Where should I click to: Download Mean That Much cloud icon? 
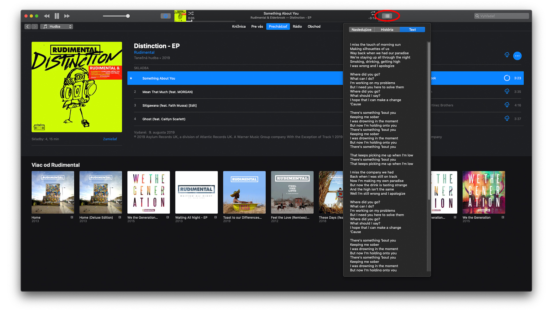(507, 91)
